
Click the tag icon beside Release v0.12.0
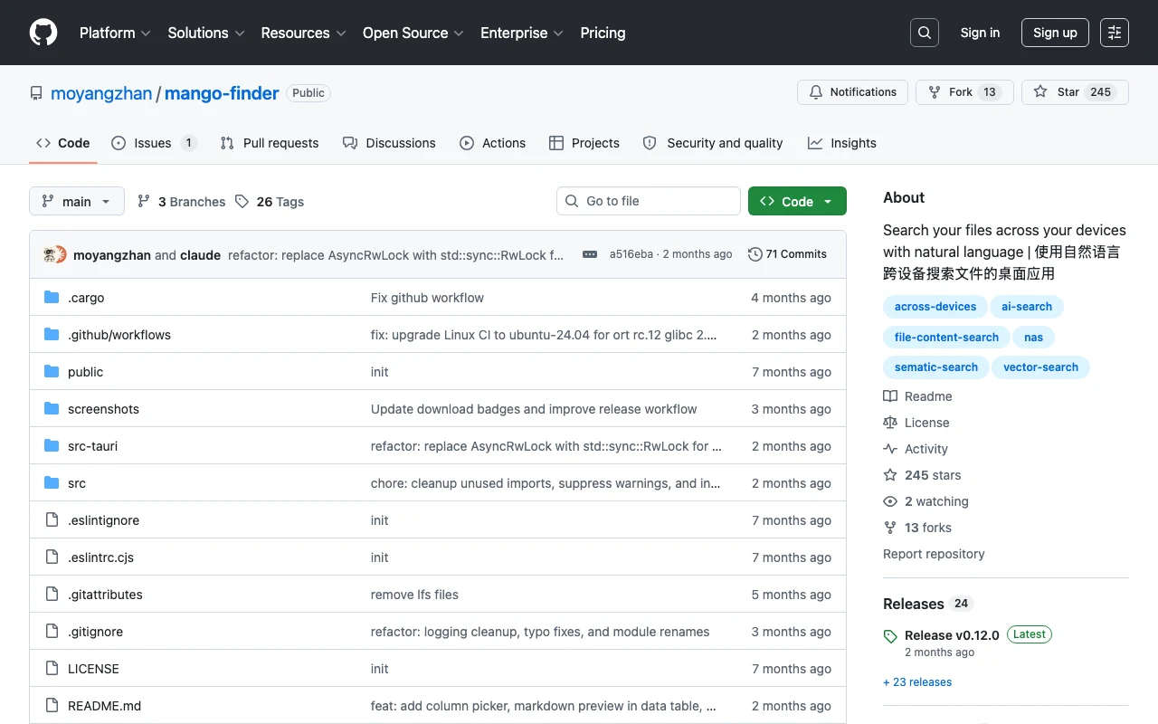coord(890,635)
